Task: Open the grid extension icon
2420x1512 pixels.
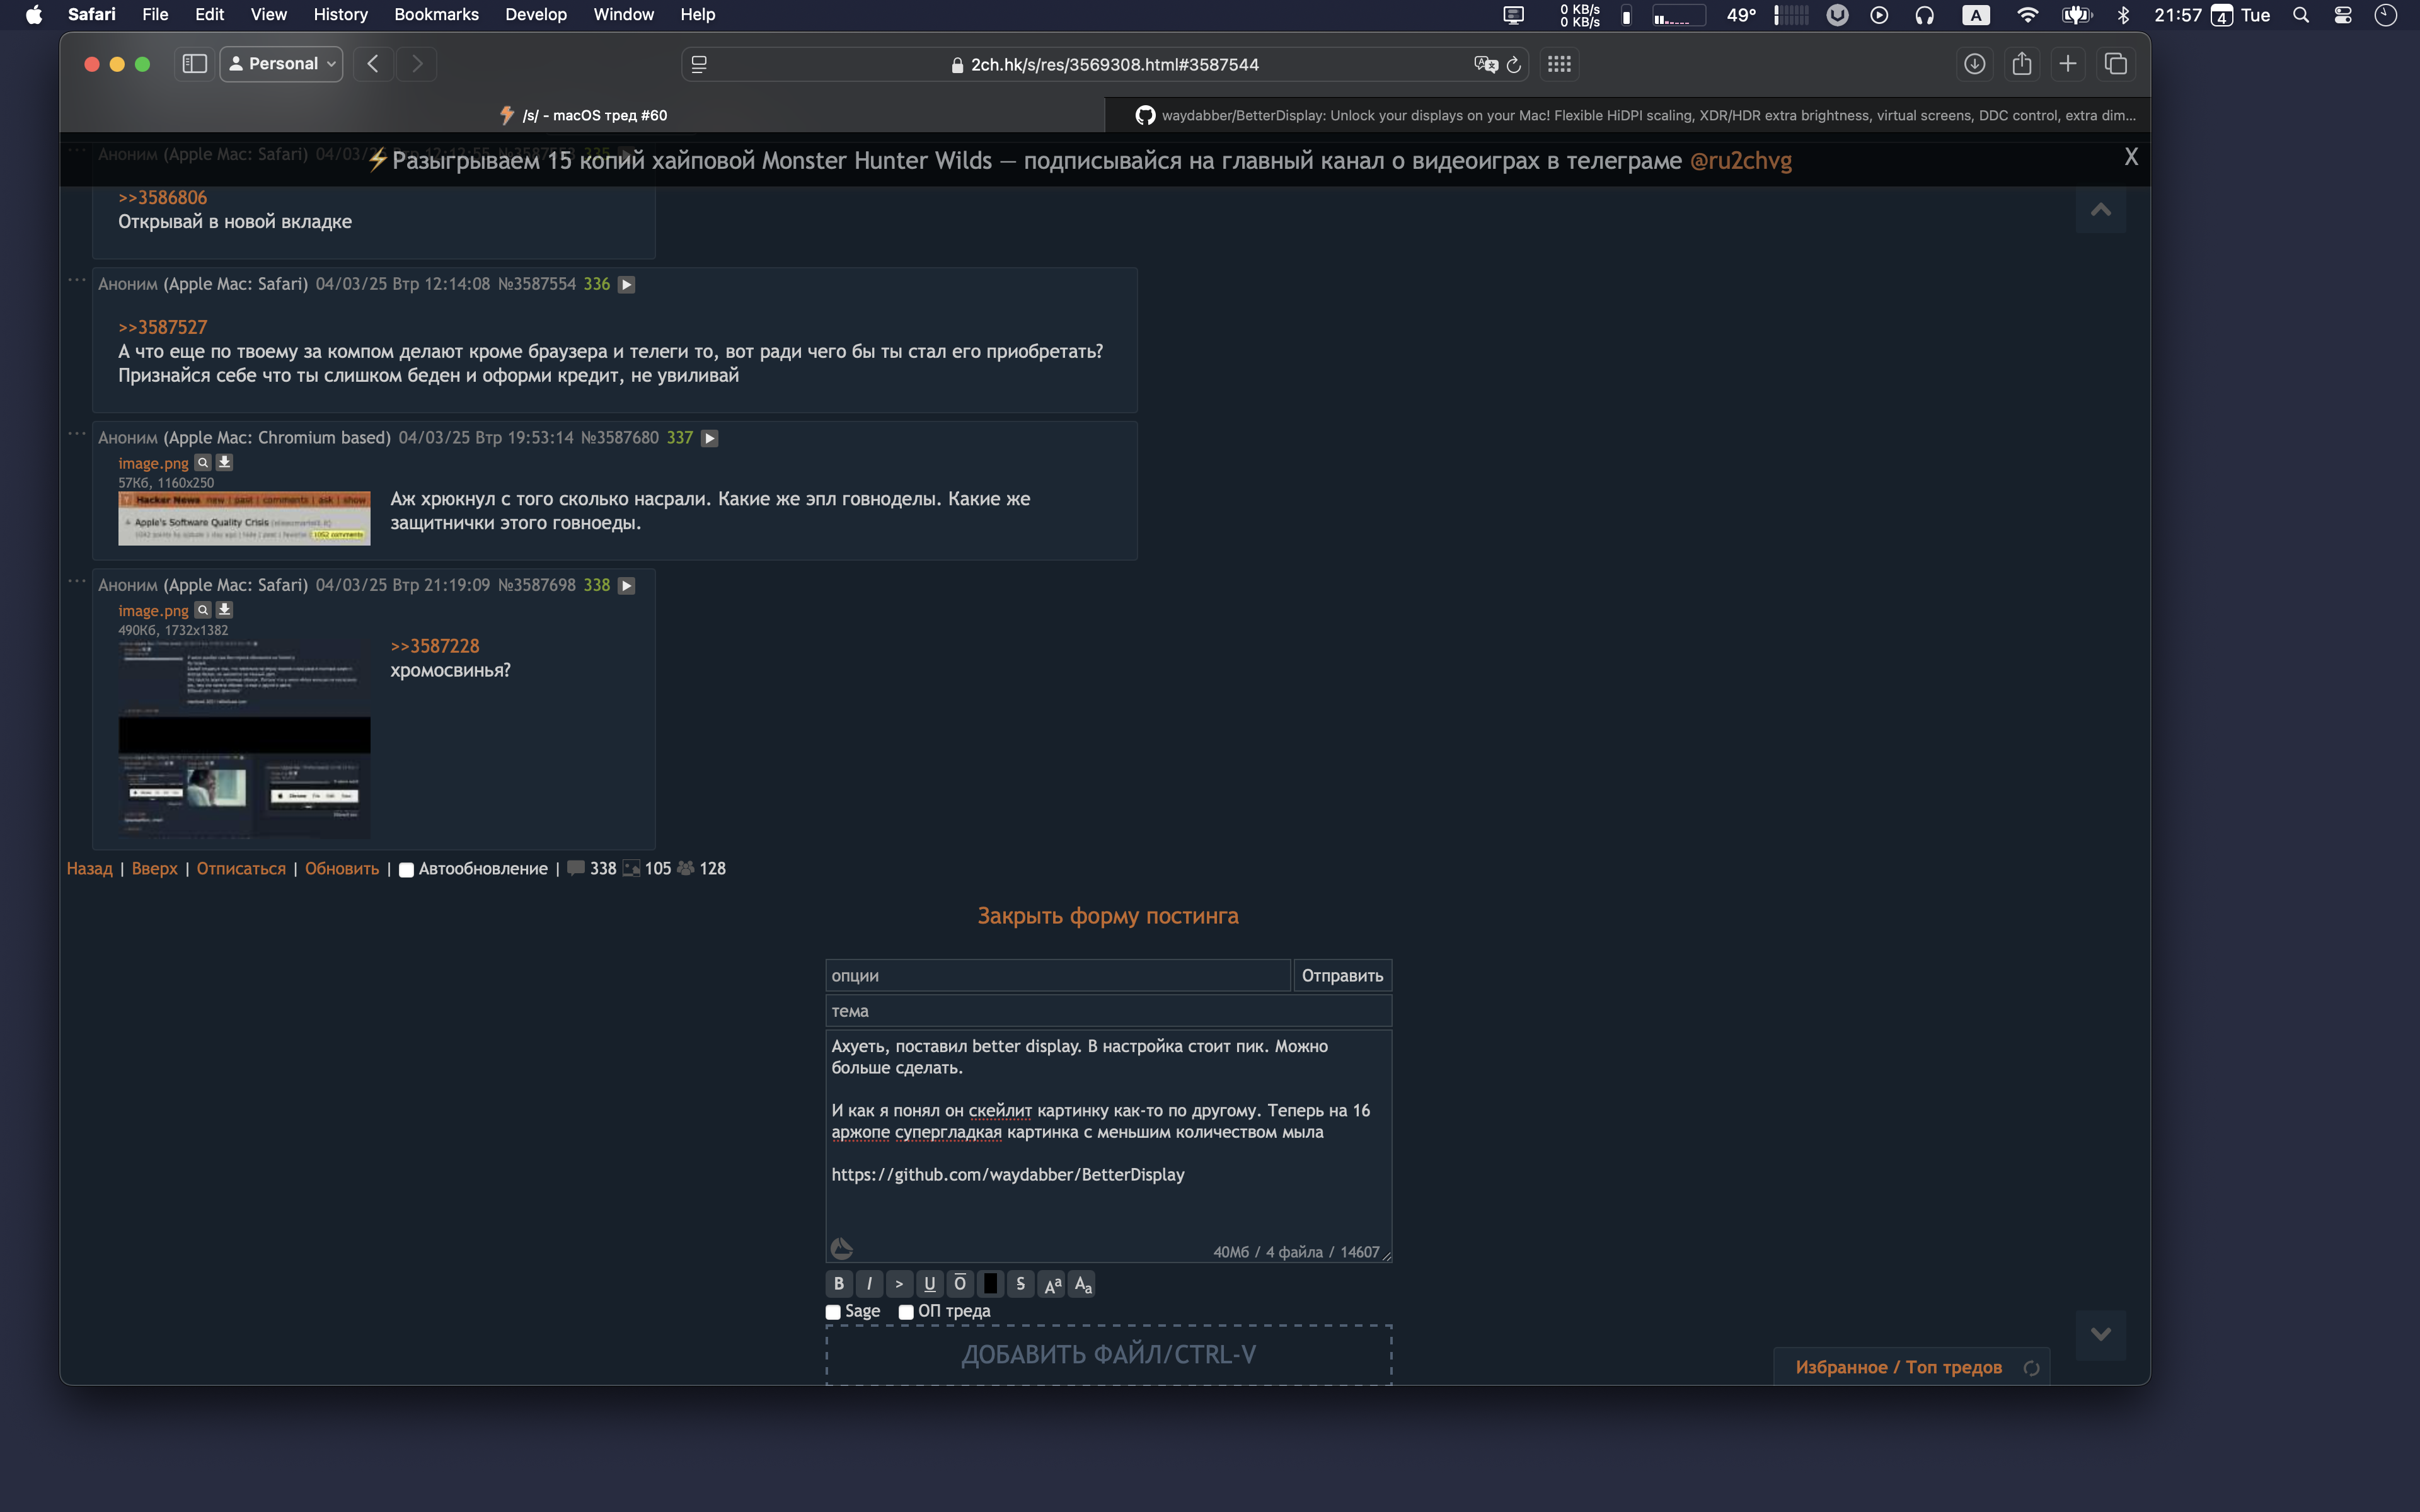Action: tap(1559, 64)
